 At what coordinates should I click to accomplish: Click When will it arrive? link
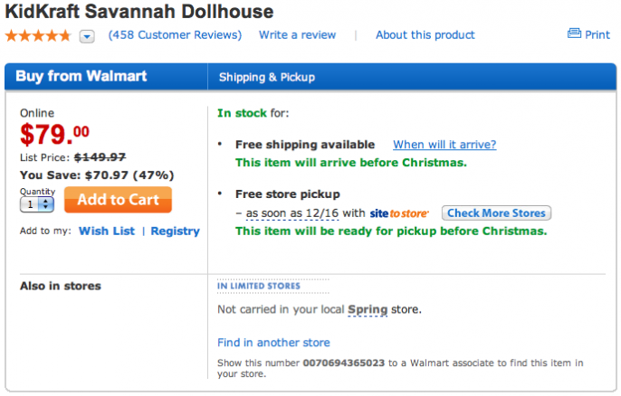444,145
